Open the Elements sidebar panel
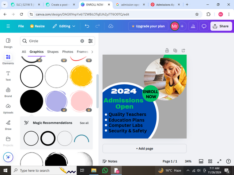This screenshot has width=234, height=175. click(x=8, y=59)
